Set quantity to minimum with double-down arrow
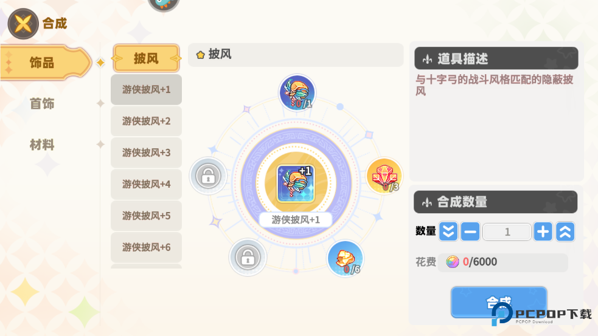 pyautogui.click(x=448, y=231)
